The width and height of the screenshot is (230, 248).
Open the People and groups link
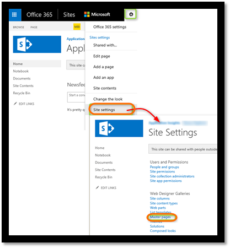(x=164, y=167)
